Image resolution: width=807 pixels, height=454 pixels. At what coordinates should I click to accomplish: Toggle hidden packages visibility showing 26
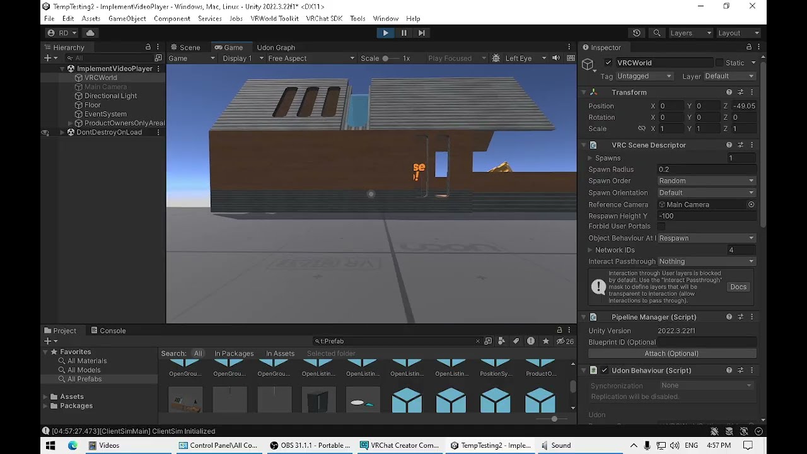565,341
